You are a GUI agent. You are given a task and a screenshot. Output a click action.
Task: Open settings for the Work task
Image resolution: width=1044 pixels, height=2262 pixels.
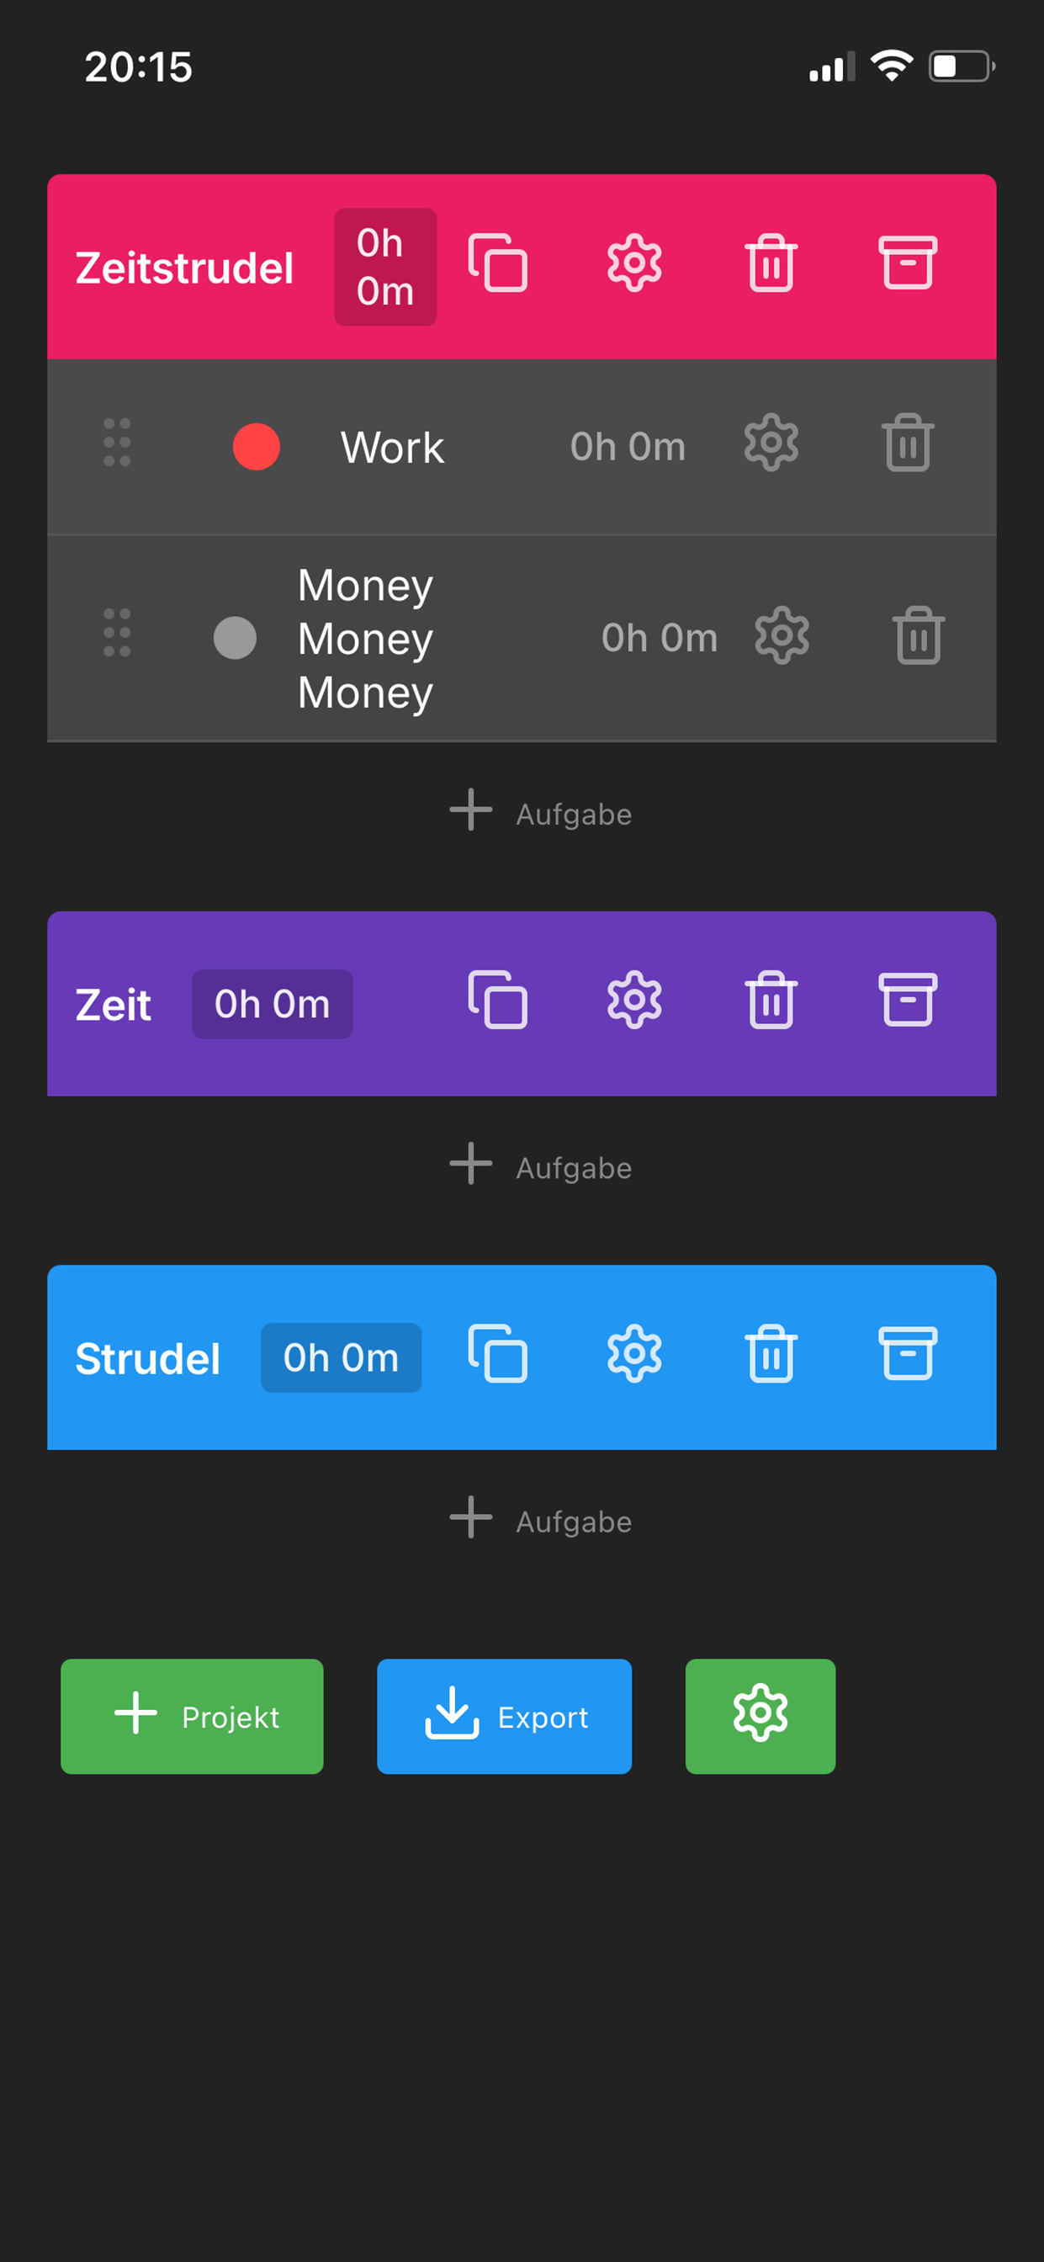coord(771,443)
